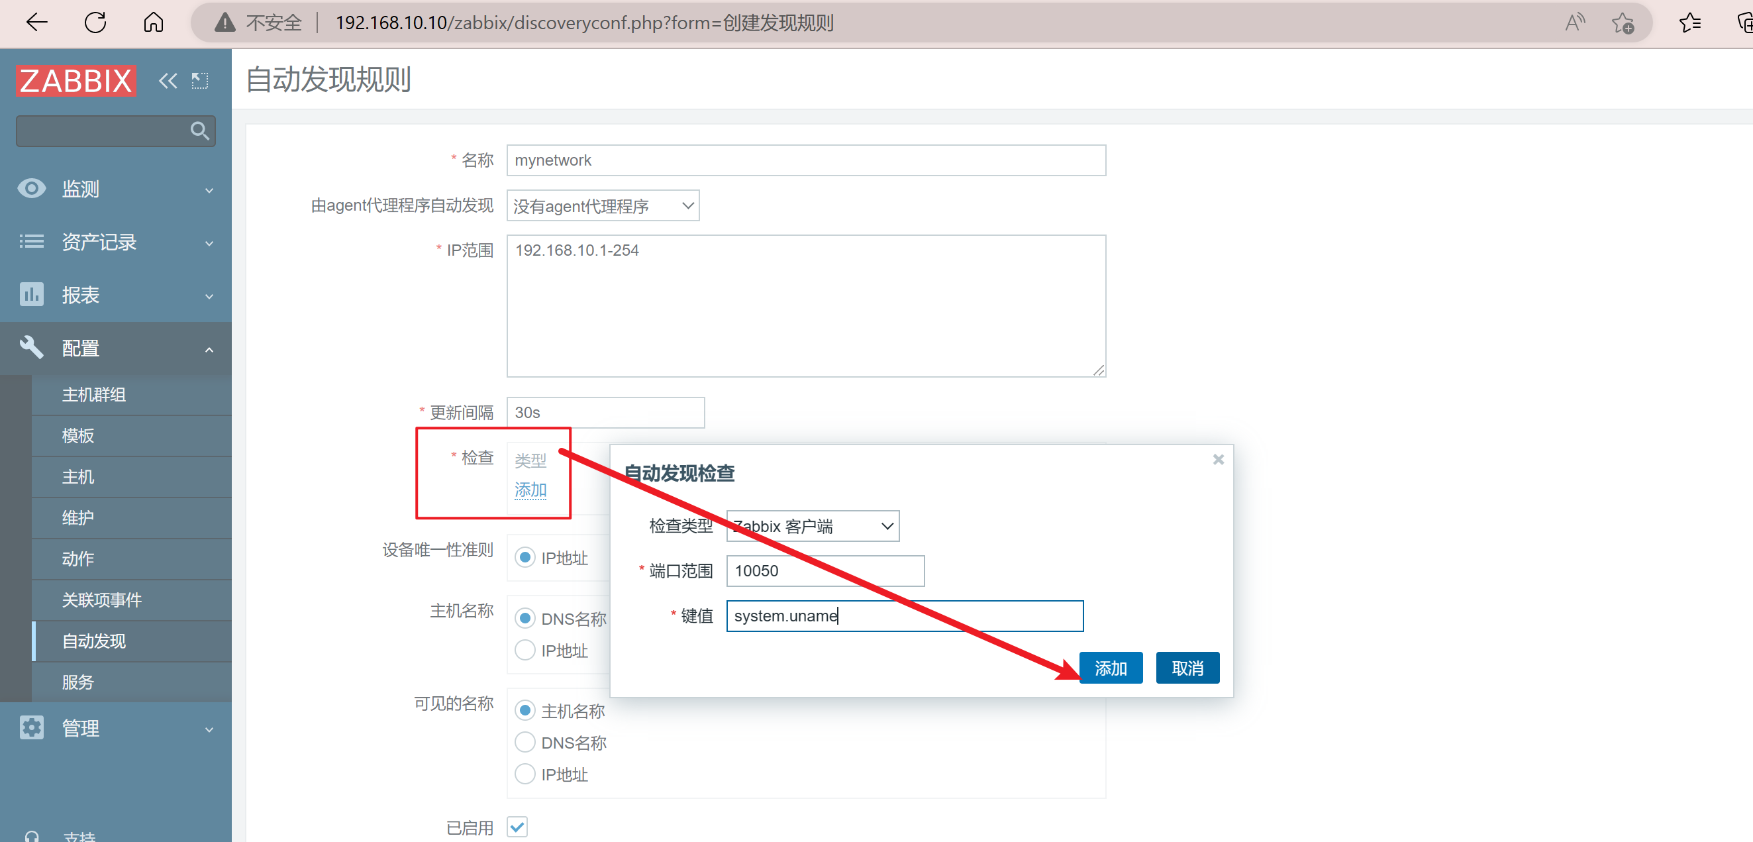Expand the 报表 menu chevron

click(209, 297)
